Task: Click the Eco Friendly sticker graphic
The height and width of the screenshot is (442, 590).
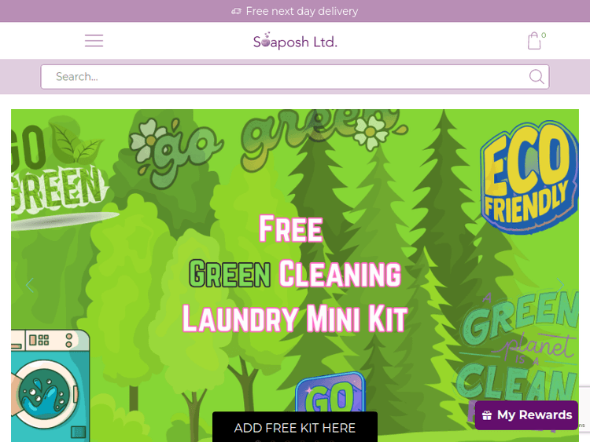Action: [529, 176]
